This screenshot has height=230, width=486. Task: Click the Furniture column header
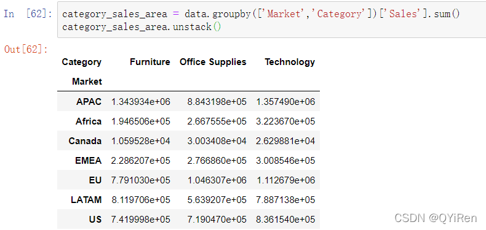(150, 62)
